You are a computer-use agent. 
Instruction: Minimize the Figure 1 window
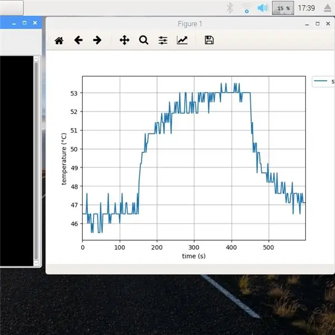(x=307, y=24)
